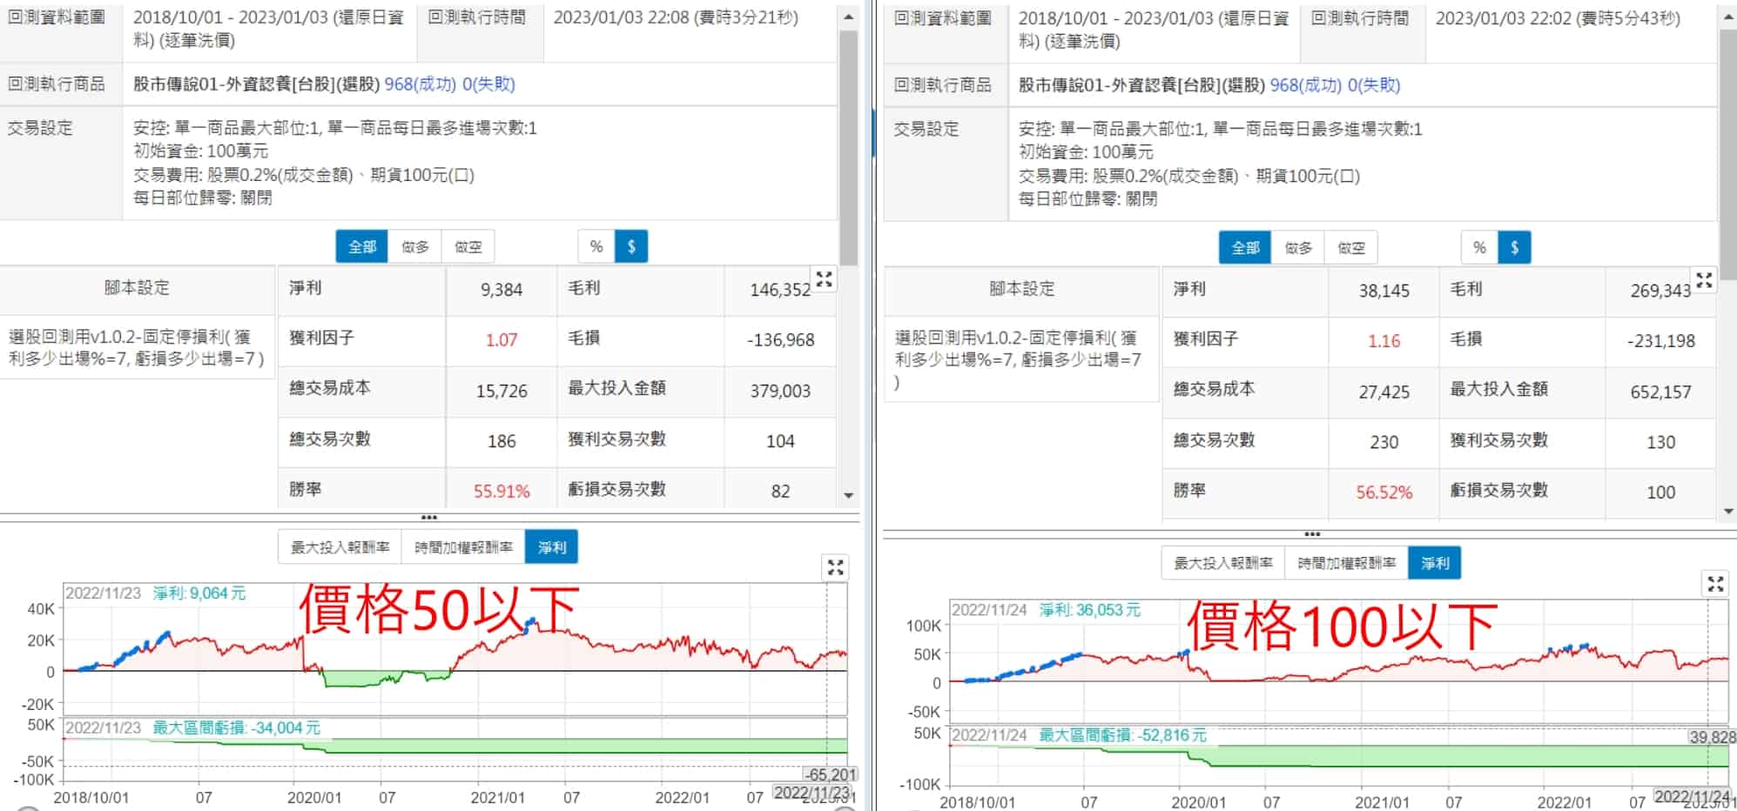Open right 0(失敗) results link

click(x=1374, y=85)
